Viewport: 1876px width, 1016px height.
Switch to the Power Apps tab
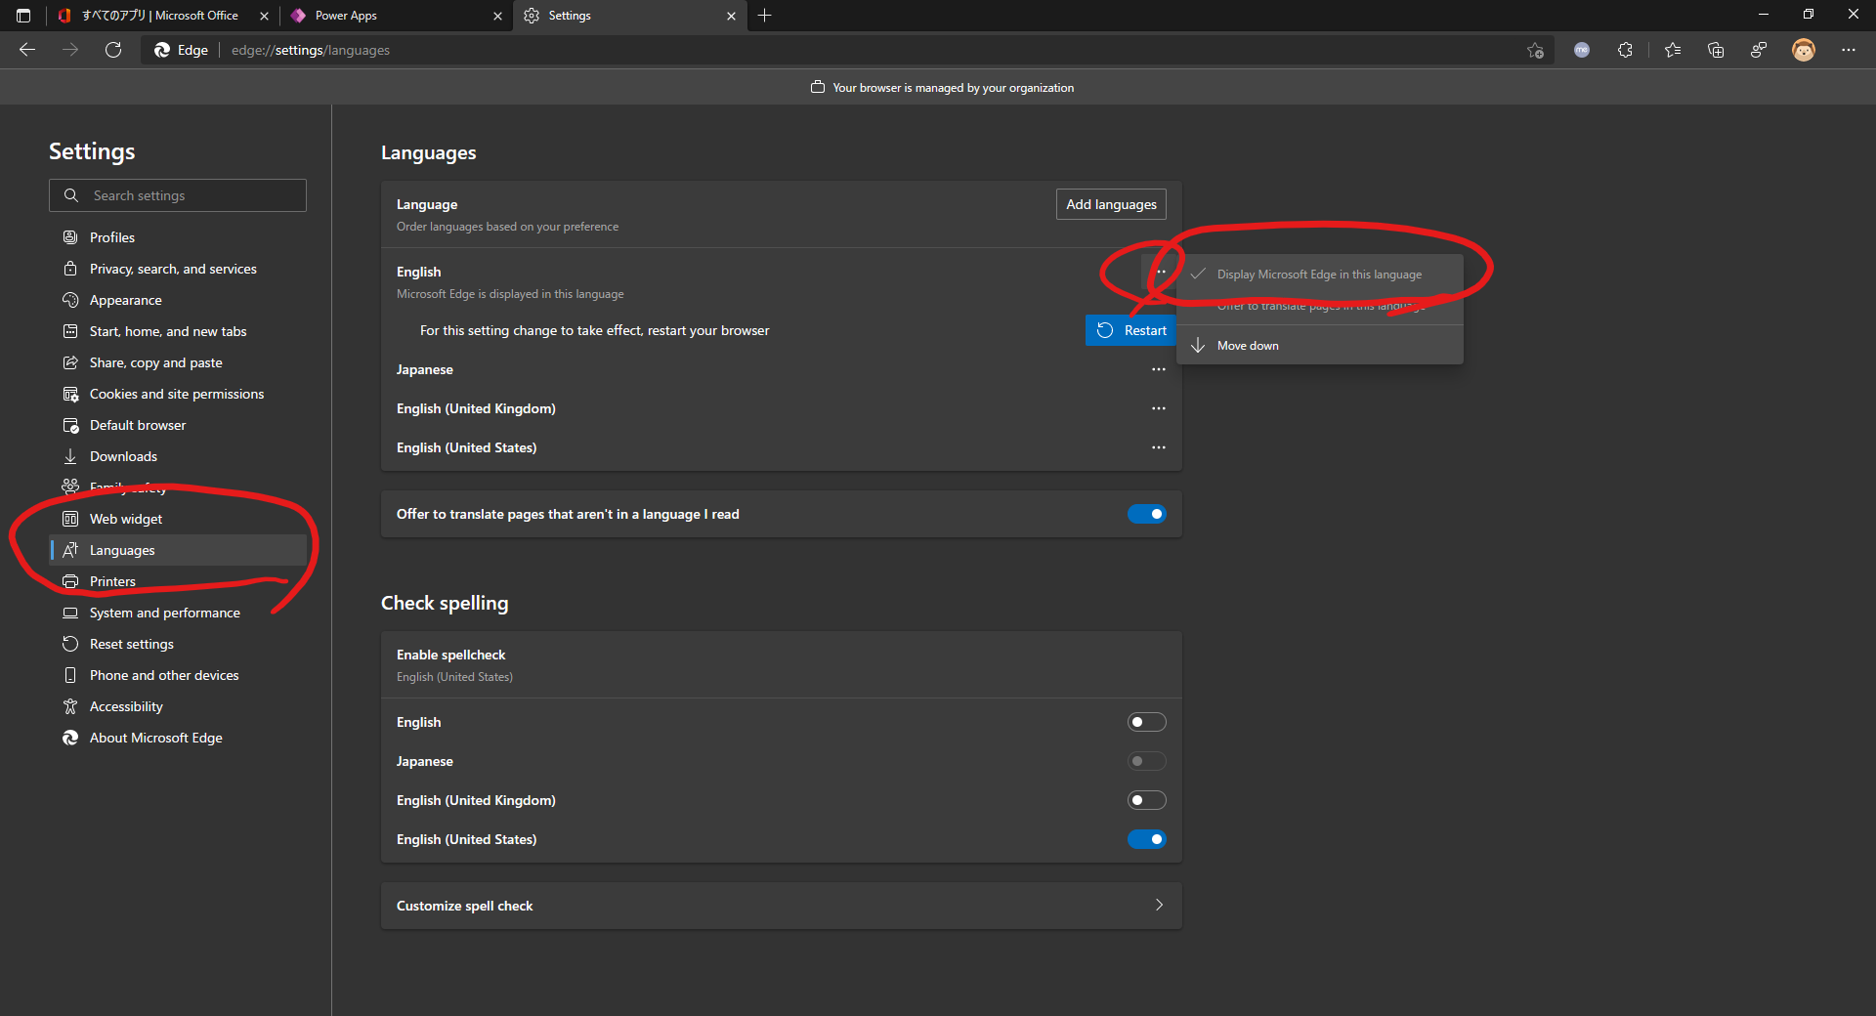coord(394,16)
